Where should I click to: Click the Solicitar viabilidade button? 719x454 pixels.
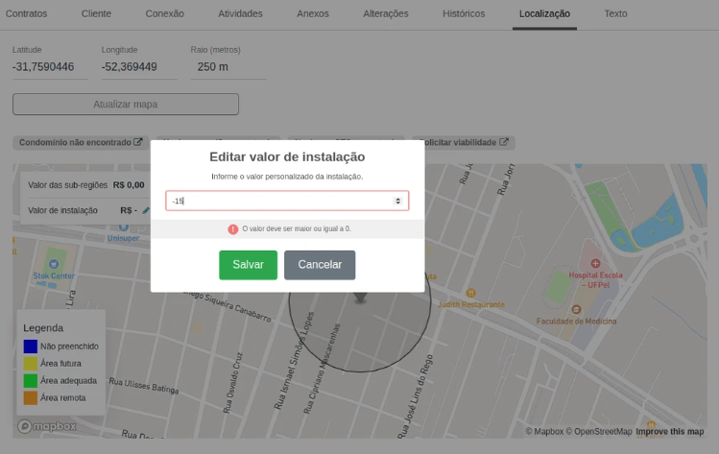[x=464, y=143]
